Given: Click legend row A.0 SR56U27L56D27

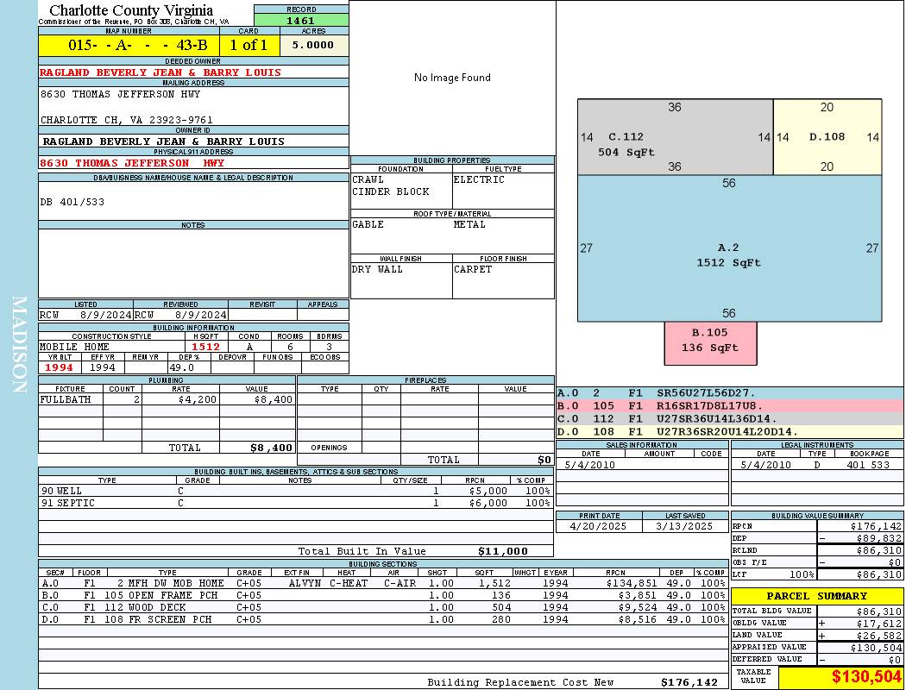Looking at the screenshot, I should (x=730, y=393).
